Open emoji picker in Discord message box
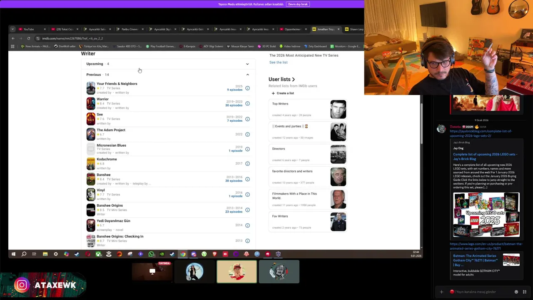The height and width of the screenshot is (300, 533). (x=516, y=292)
